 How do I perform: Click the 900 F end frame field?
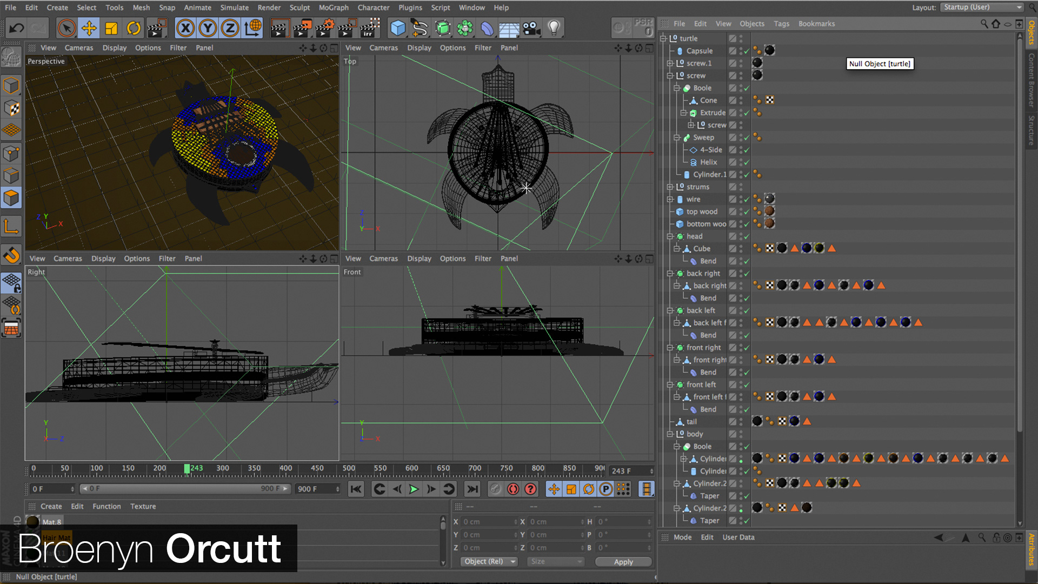coord(317,489)
